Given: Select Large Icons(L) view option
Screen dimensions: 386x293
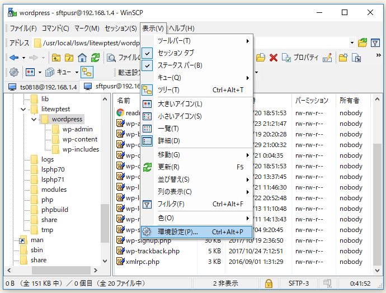Looking at the screenshot, I should tap(197, 104).
